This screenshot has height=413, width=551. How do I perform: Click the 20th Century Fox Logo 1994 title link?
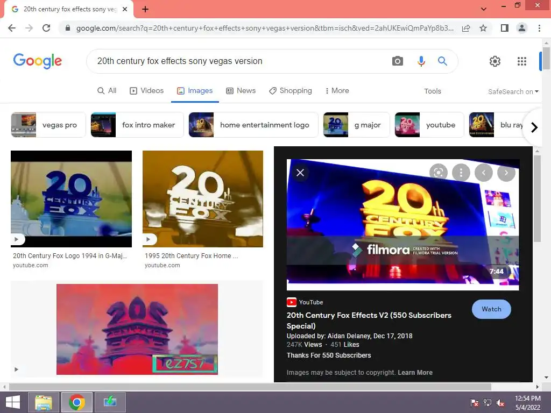pos(70,255)
